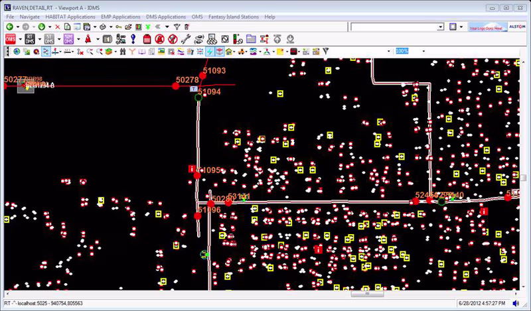Open the File menu
The image size is (531, 311).
click(x=10, y=17)
